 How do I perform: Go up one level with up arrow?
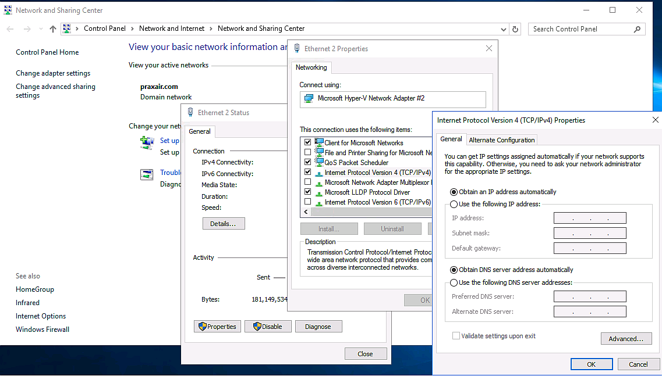53,28
